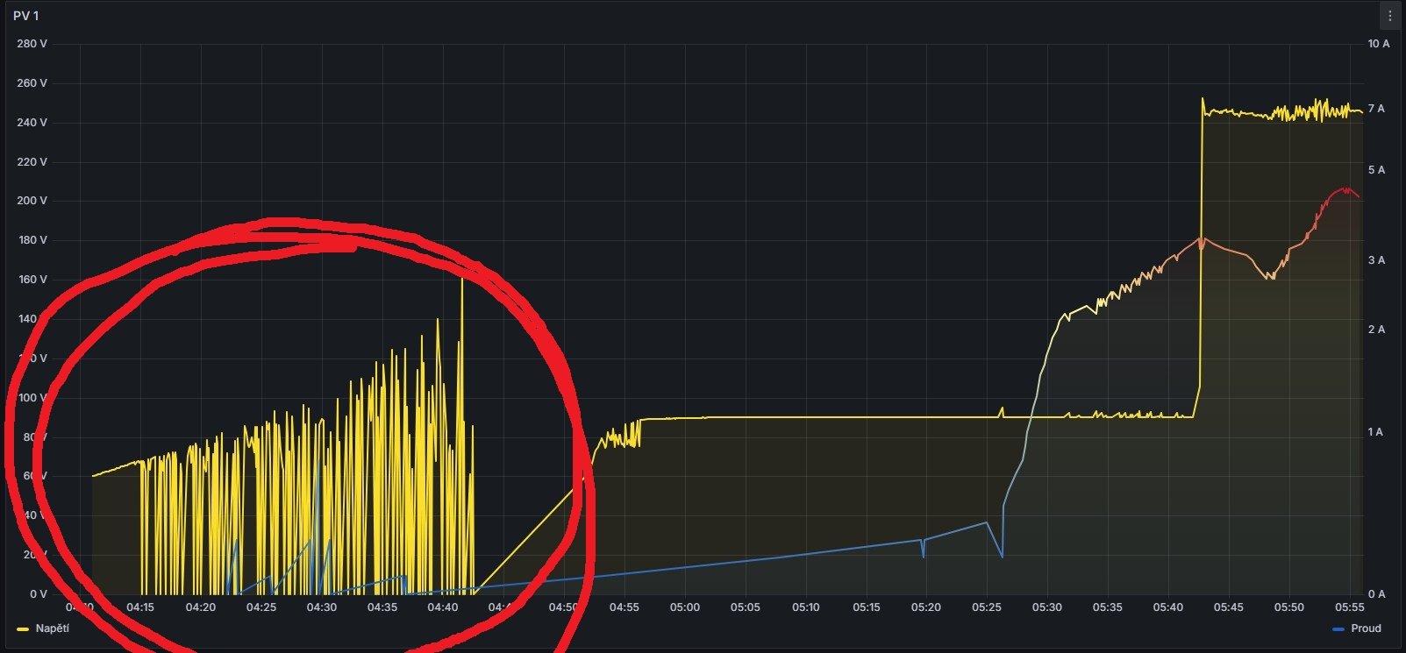Click the 04:35 time label

click(382, 607)
